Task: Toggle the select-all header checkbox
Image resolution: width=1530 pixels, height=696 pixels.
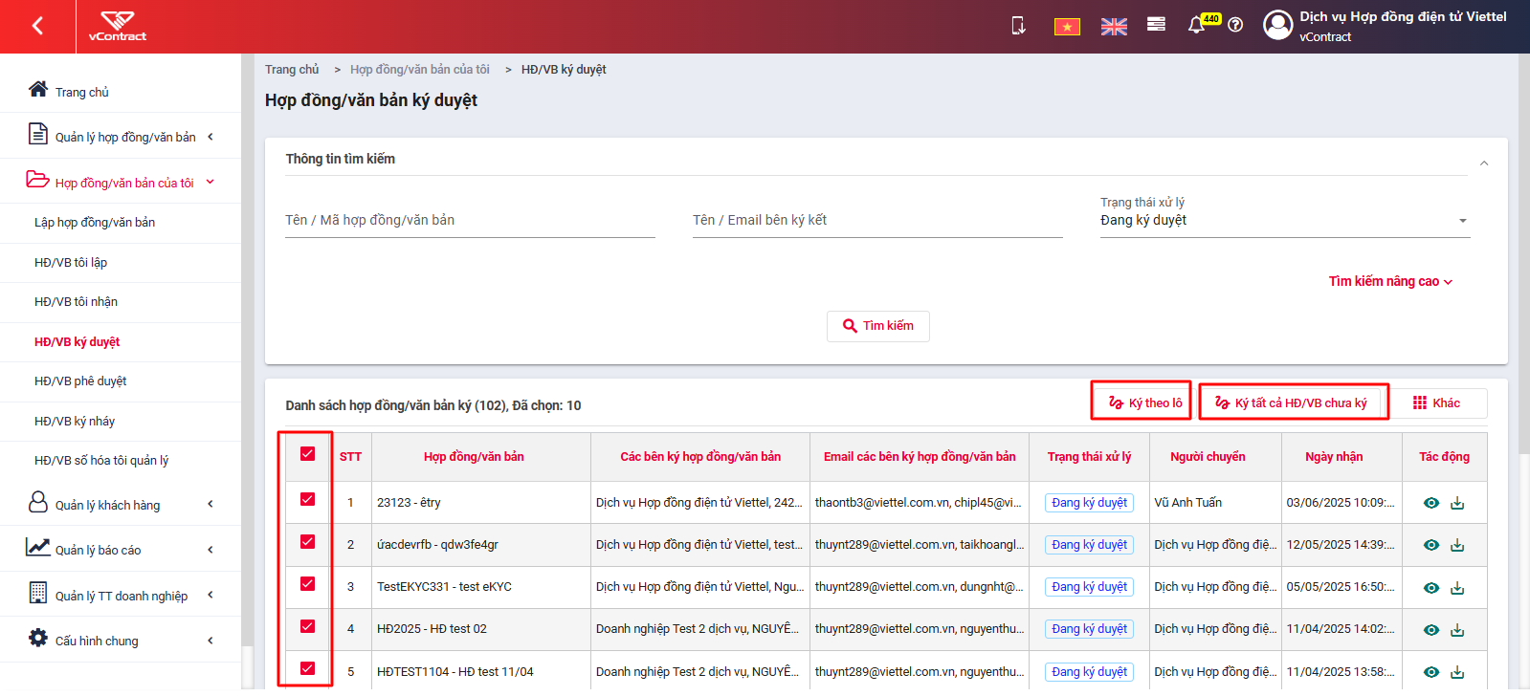Action: click(307, 454)
